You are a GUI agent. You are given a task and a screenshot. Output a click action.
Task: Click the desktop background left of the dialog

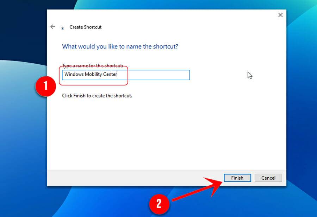[x=21, y=141]
